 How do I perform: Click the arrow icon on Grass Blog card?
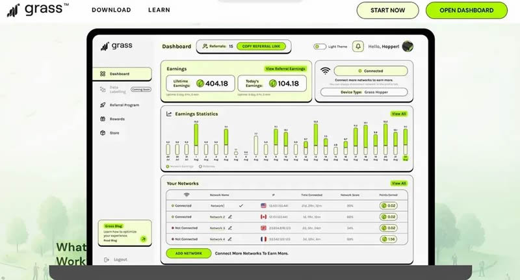pyautogui.click(x=144, y=238)
